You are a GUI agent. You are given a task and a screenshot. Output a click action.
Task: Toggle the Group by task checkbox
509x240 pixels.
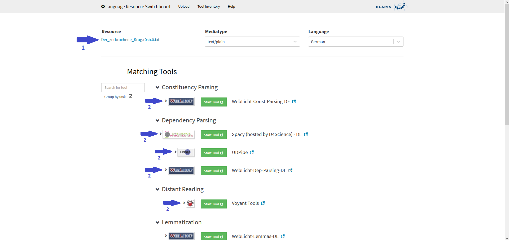130,96
